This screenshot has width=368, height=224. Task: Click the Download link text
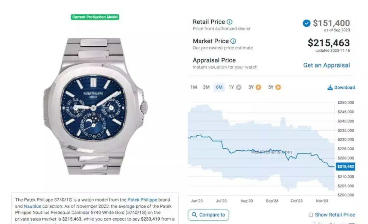point(344,87)
